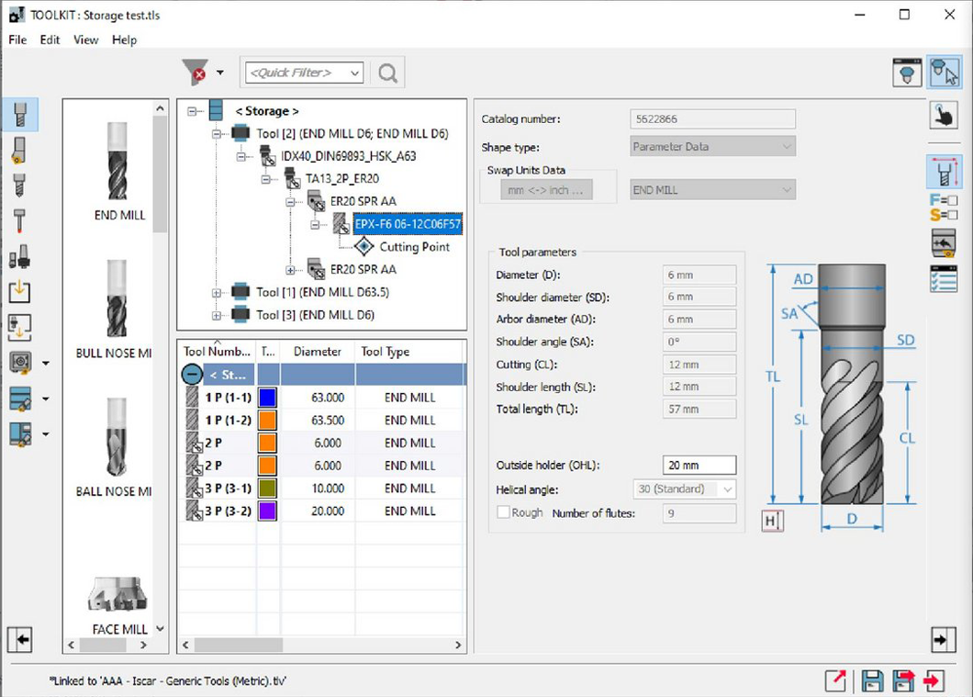Select the TA13_2P_ER20 tree item
The width and height of the screenshot is (973, 697).
click(x=341, y=179)
